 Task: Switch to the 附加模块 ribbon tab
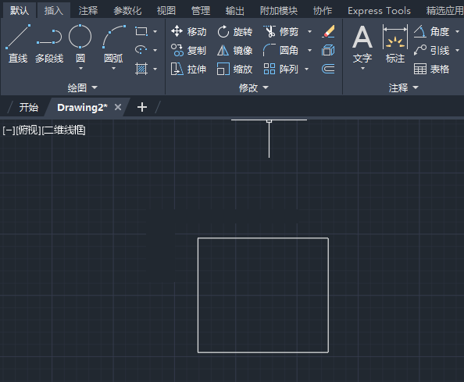pos(279,11)
